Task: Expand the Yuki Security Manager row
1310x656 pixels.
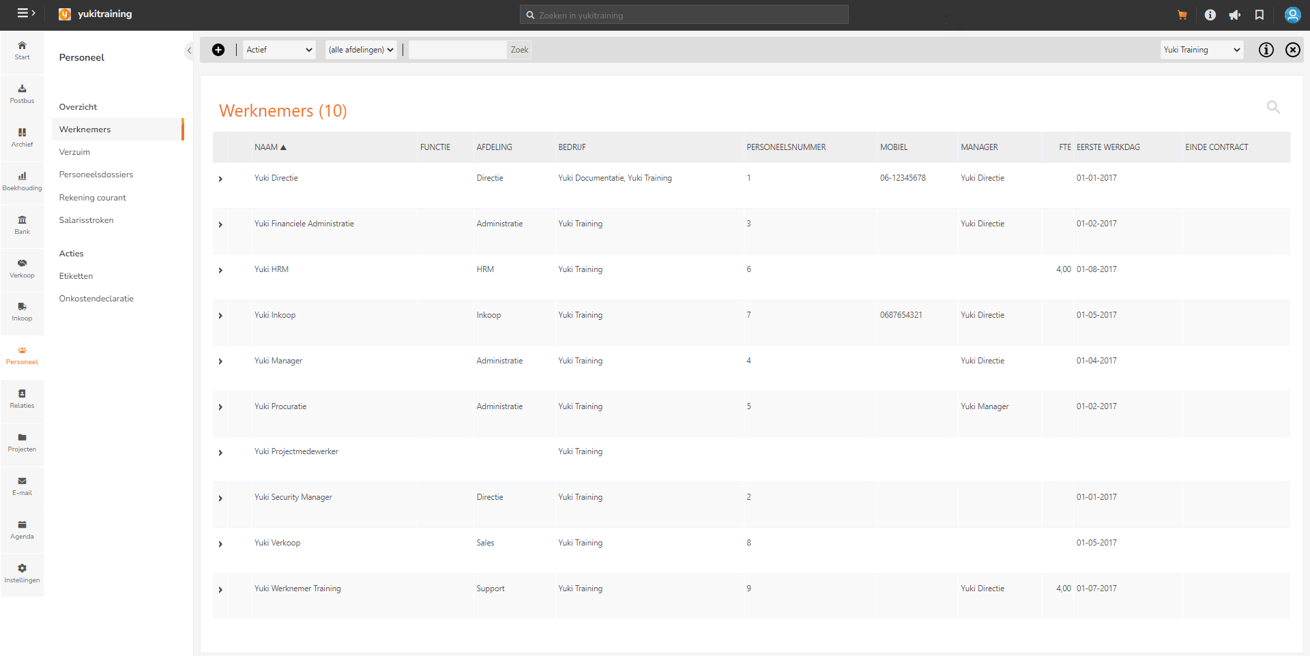Action: 220,499
